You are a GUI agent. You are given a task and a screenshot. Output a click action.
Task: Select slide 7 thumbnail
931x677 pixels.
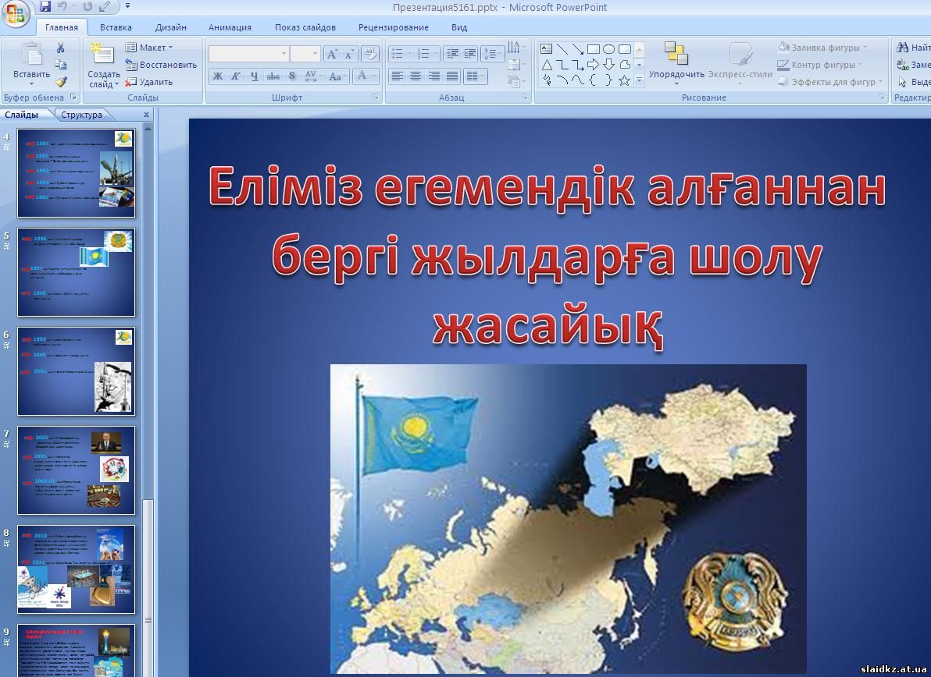(76, 470)
